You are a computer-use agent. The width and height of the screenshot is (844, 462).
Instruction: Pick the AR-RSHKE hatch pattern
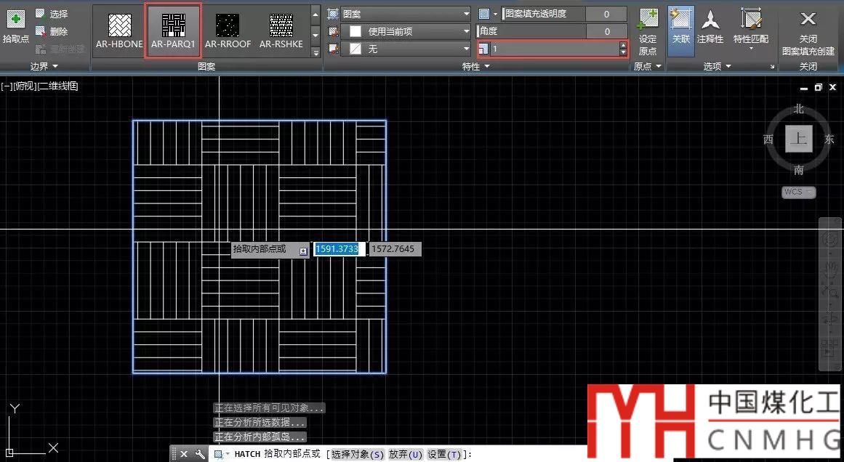click(x=281, y=28)
